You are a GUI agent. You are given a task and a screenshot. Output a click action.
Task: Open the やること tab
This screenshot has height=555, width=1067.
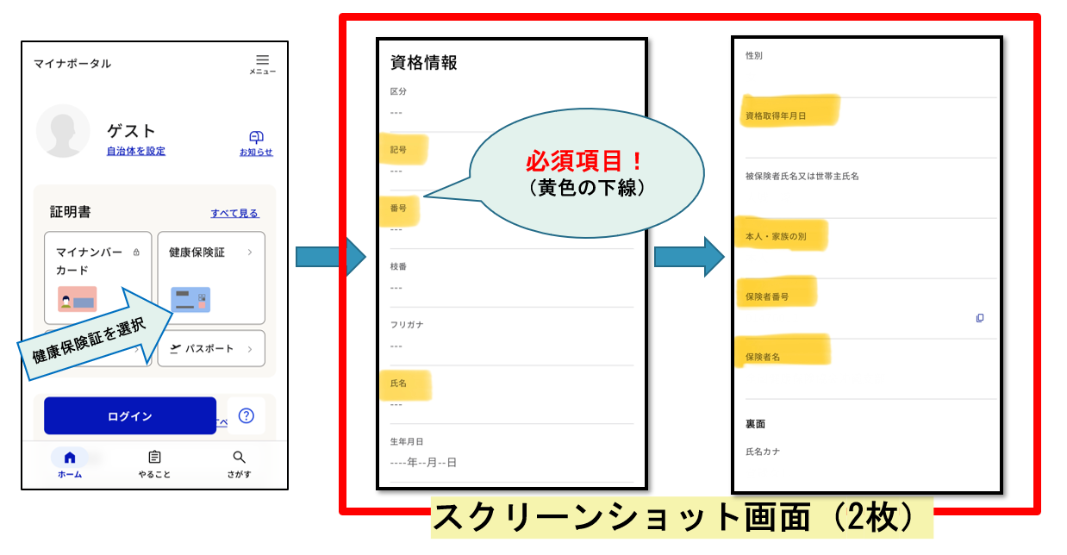[x=154, y=464]
